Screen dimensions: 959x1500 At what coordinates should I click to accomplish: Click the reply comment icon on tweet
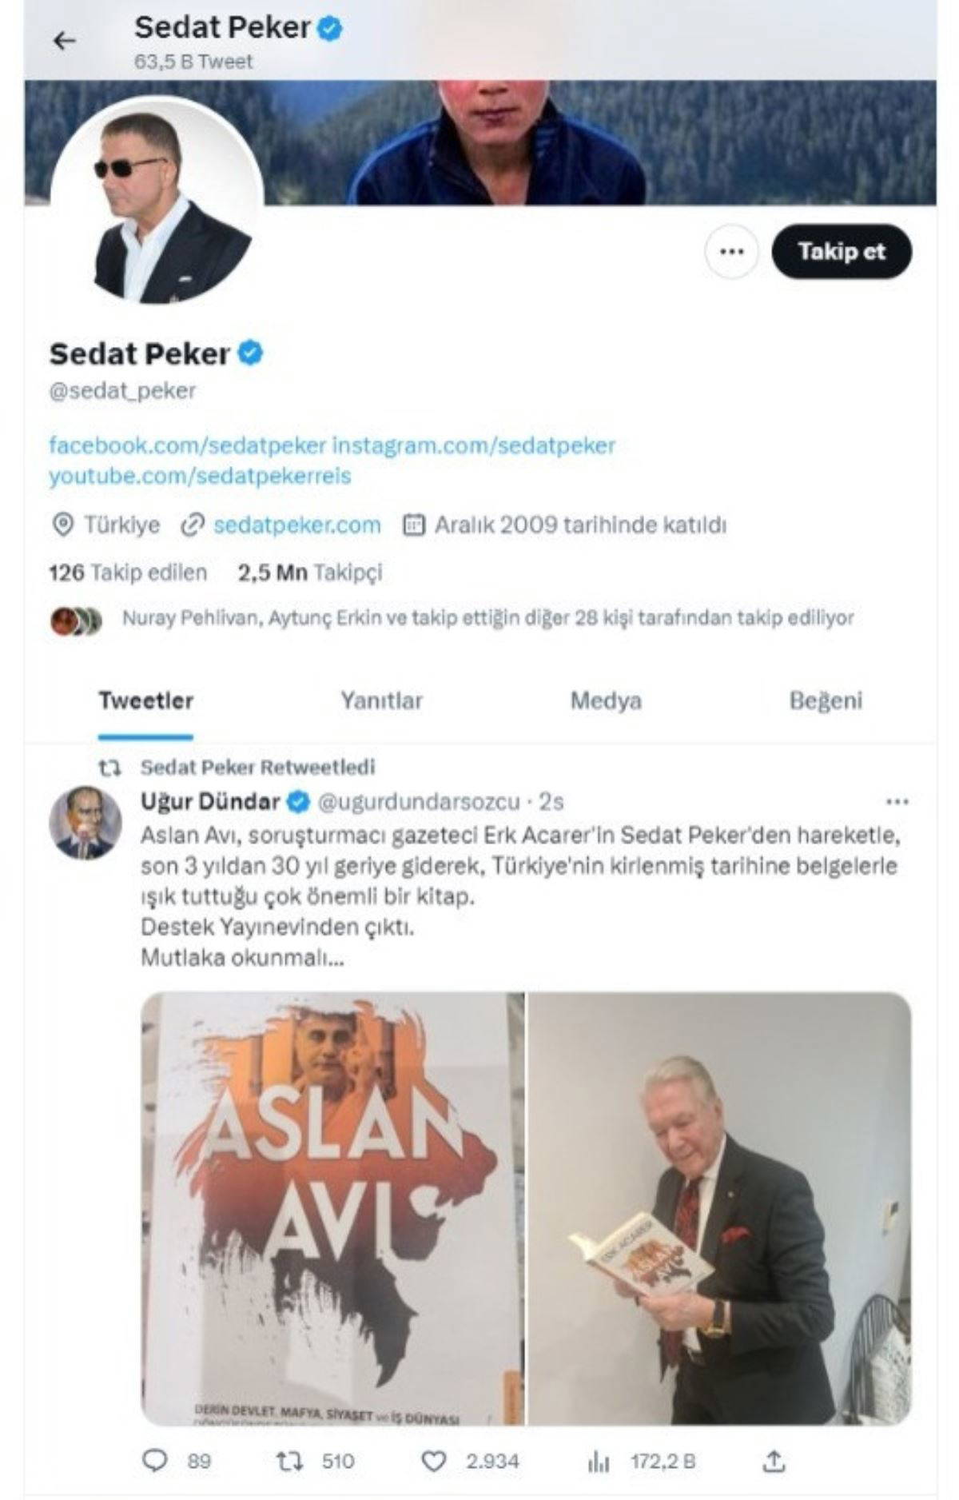(154, 1462)
